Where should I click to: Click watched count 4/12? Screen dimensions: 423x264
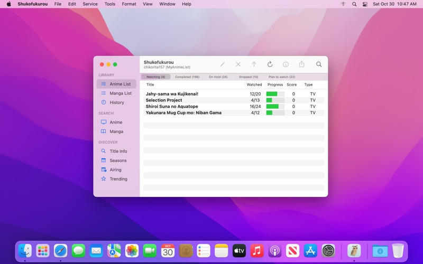coord(255,112)
